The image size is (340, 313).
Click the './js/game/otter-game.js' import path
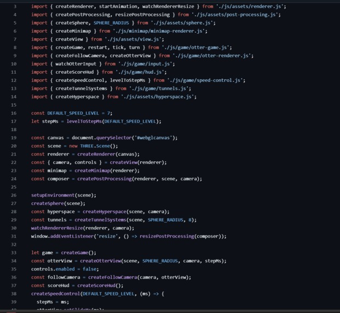coord(195,48)
